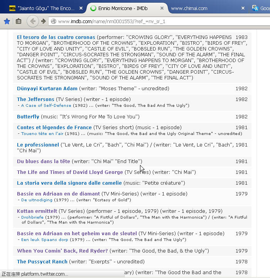Close the www.chimai.com tab
Screen dimensions: 270x278
coord(243,8)
